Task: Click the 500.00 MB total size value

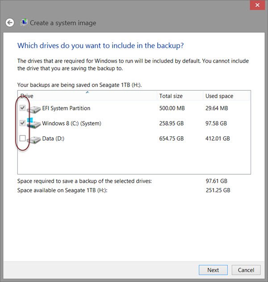Action: tap(172, 108)
